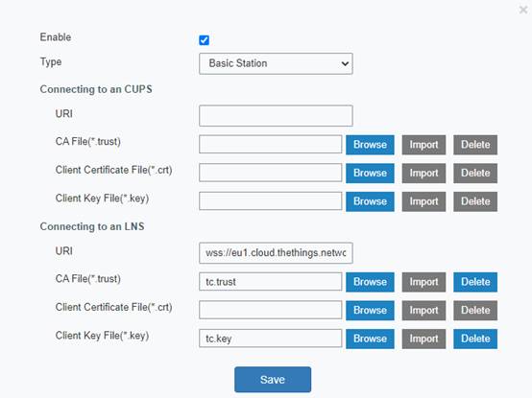The height and width of the screenshot is (398, 532).
Task: Browse for the CUPS CA trust file
Action: [x=370, y=145]
